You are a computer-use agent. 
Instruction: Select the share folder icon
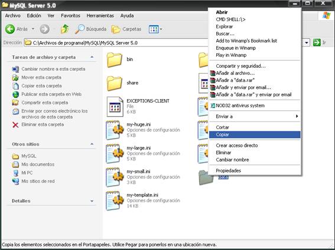click(115, 83)
